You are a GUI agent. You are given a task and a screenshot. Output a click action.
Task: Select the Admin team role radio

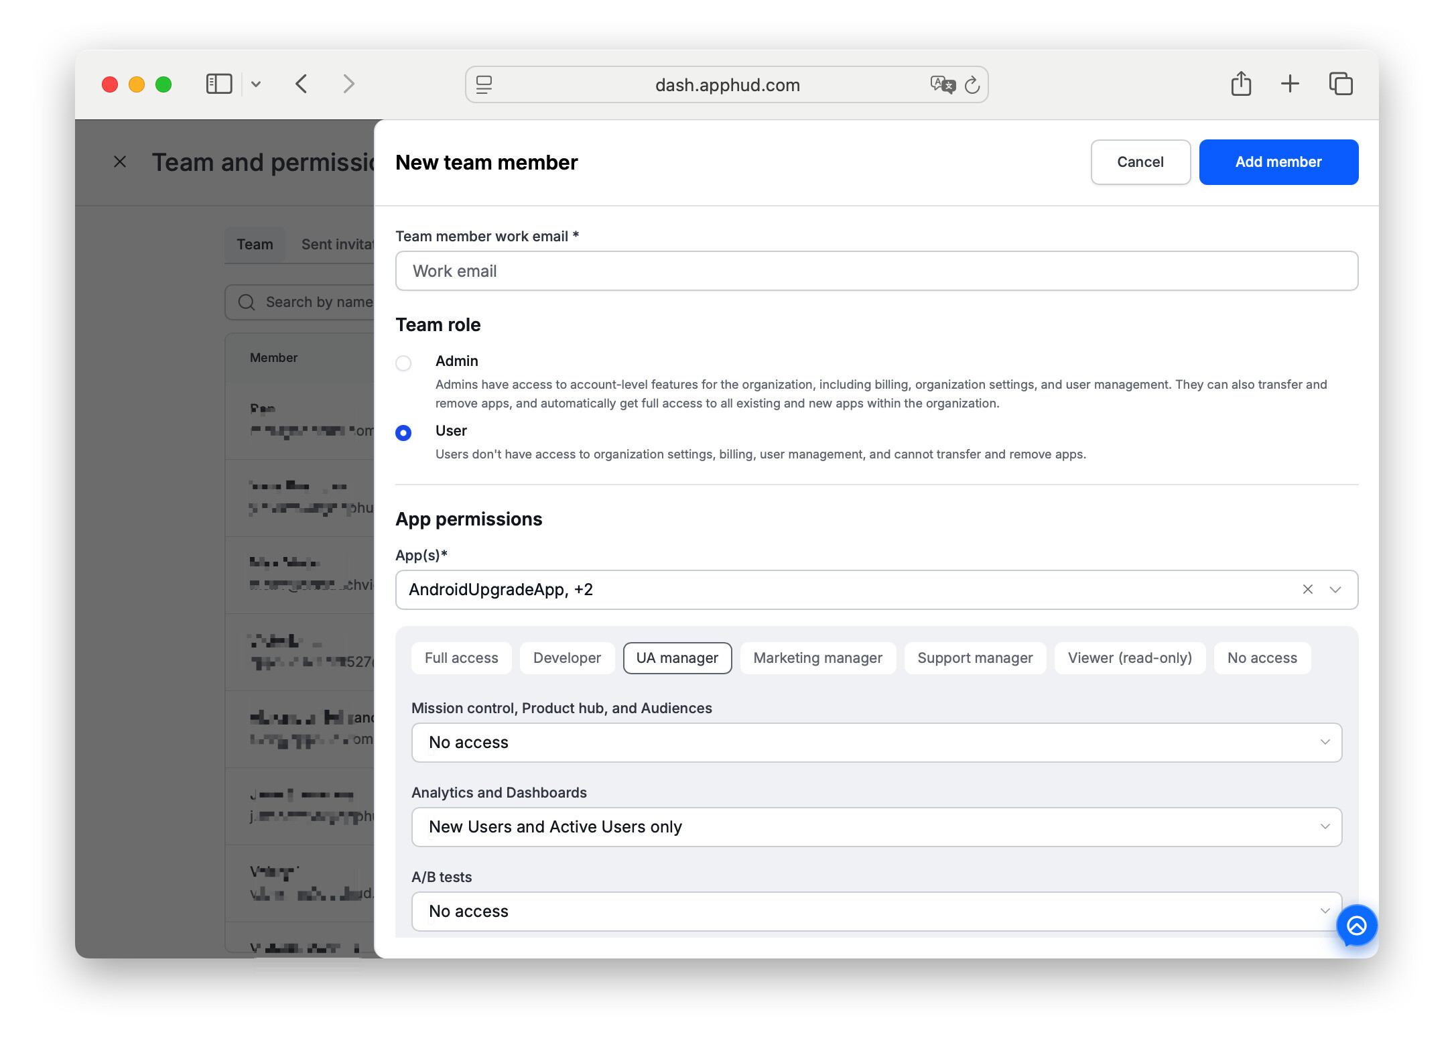(403, 363)
